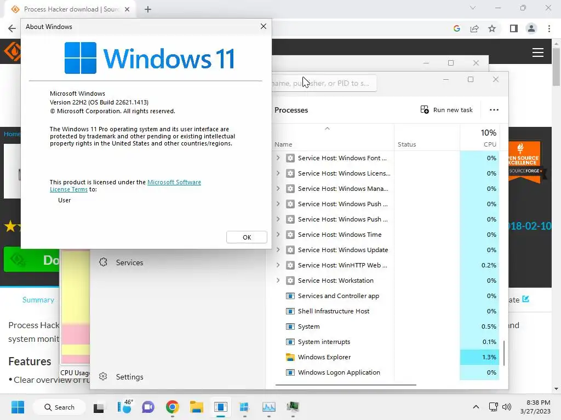Viewport: 561px width, 420px height.
Task: Click the SourceForge logo
Action: pyautogui.click(x=12, y=52)
